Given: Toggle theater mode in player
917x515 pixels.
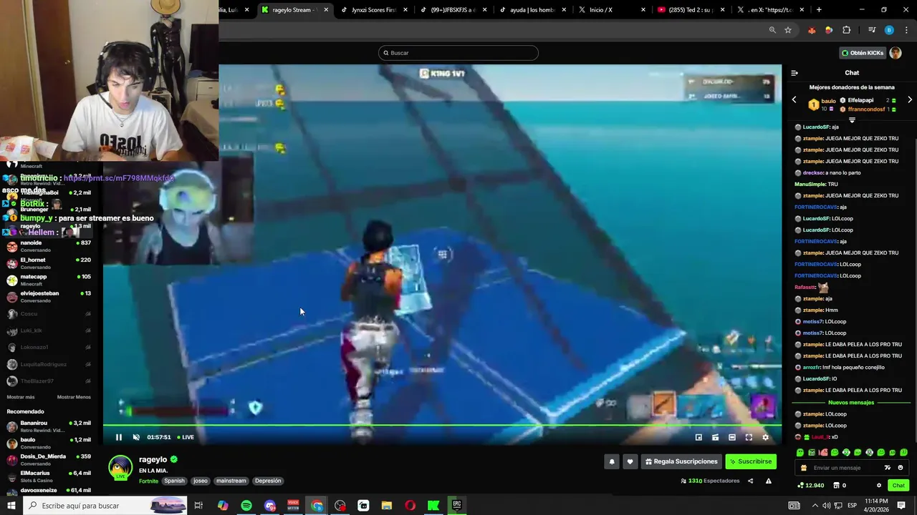Looking at the screenshot, I should [731, 437].
